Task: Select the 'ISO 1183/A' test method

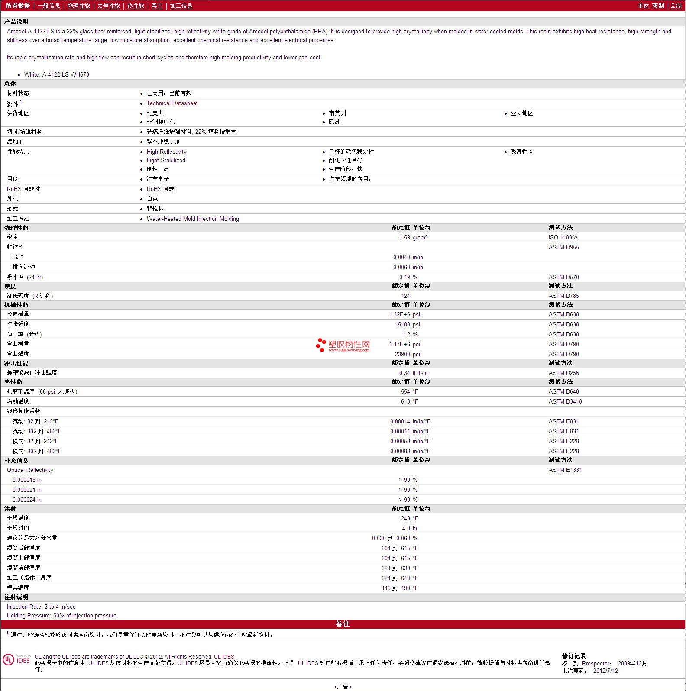Action: (x=563, y=237)
